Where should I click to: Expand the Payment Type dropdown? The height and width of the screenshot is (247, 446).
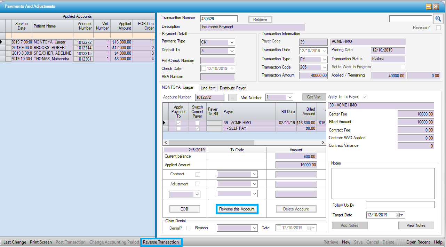232,42
